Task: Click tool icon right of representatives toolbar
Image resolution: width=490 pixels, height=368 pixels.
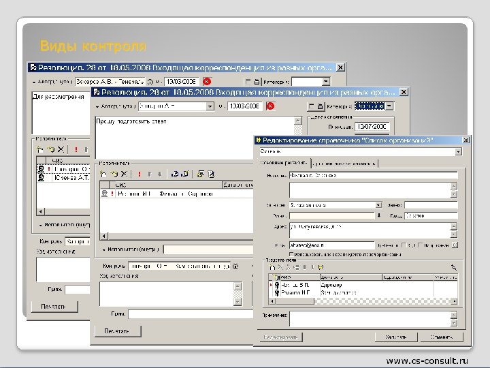Action: click(454, 267)
